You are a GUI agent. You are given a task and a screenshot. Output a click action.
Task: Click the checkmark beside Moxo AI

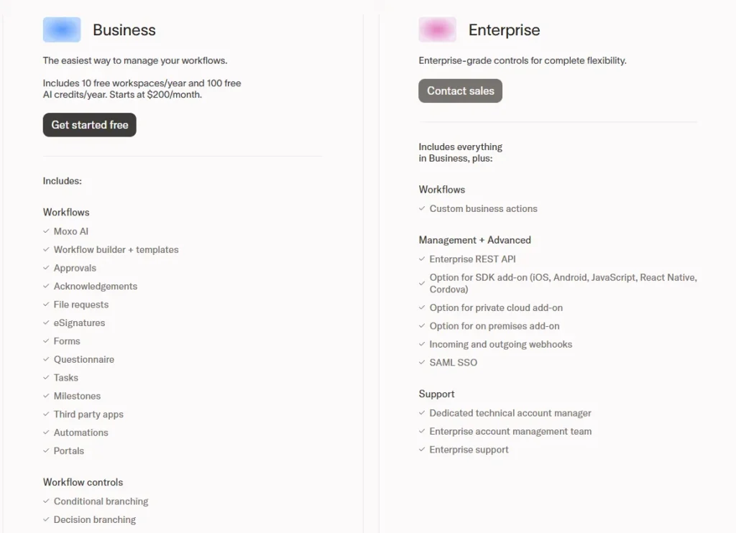tap(46, 231)
